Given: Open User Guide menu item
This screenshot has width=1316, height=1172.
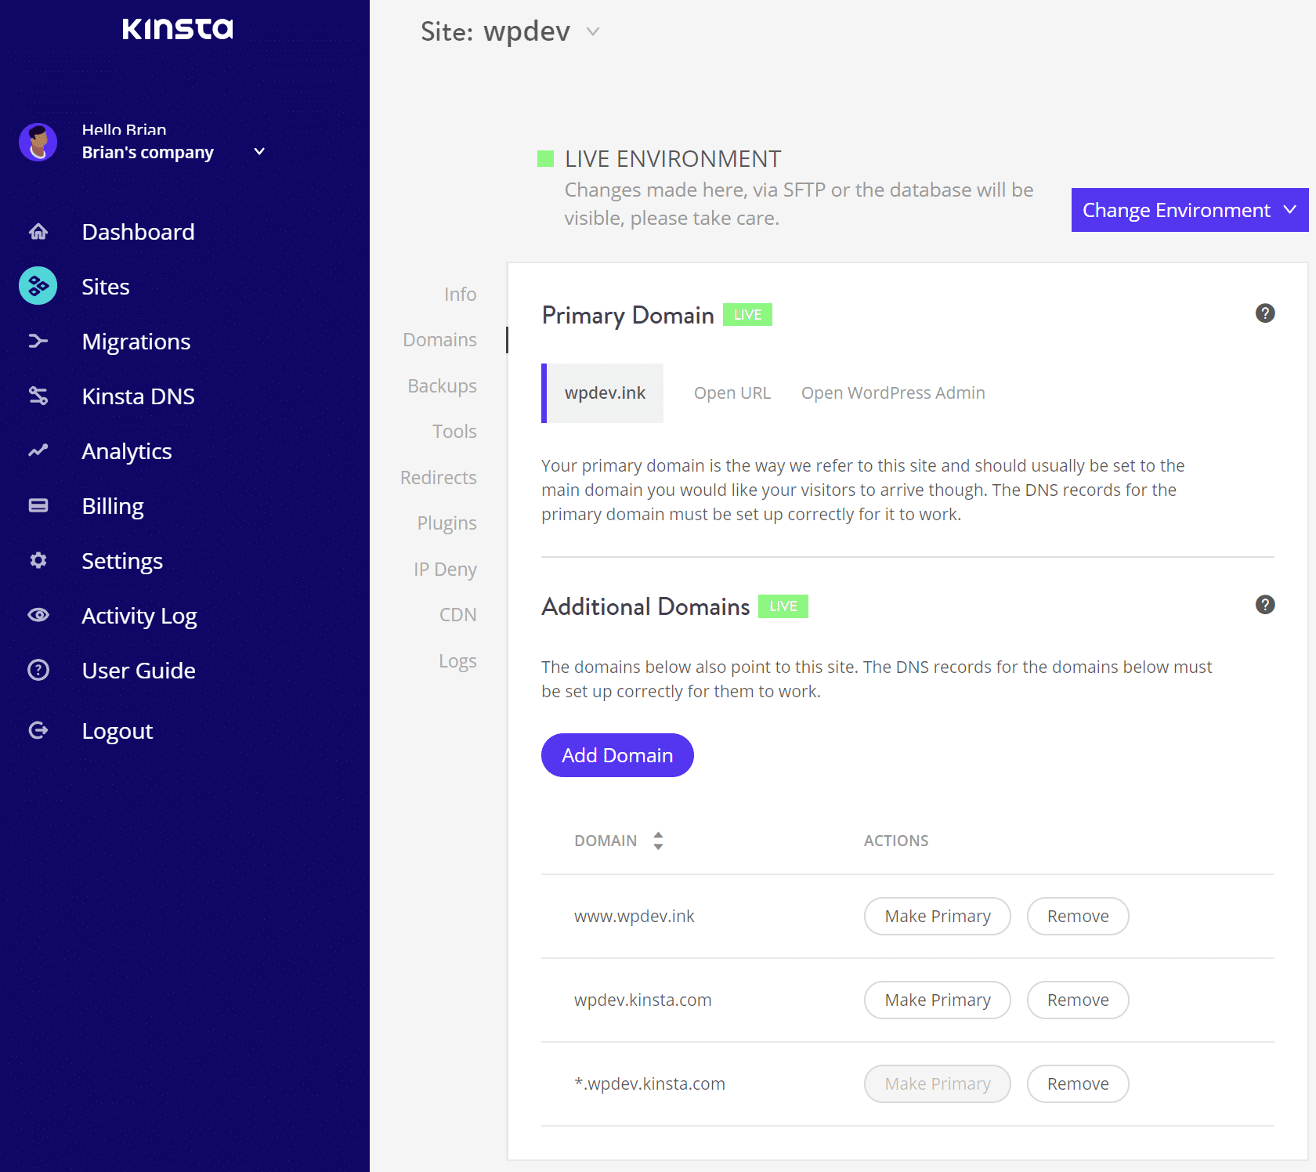Looking at the screenshot, I should [139, 671].
